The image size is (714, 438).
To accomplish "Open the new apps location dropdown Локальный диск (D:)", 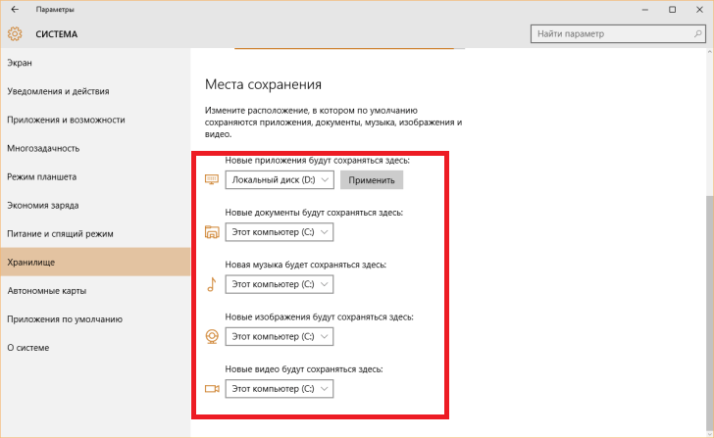I will point(280,179).
